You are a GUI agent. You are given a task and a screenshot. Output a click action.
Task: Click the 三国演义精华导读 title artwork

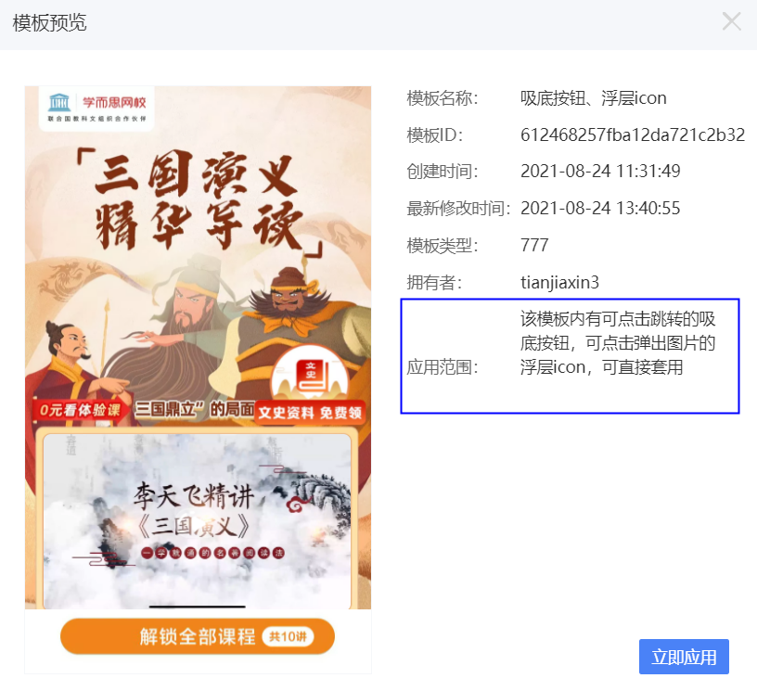[x=199, y=201]
